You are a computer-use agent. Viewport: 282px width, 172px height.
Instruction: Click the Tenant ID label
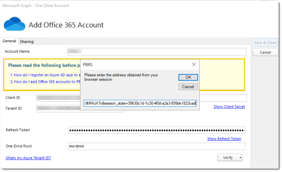click(13, 108)
